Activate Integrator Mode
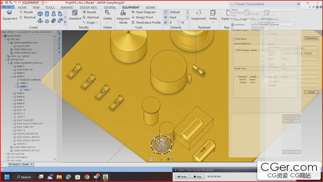Viewport: 323px width, 182px height. click(x=123, y=17)
